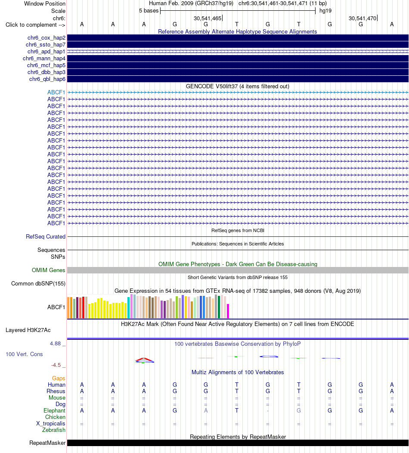Click the magenta bar in GTEx chart

(x=228, y=311)
